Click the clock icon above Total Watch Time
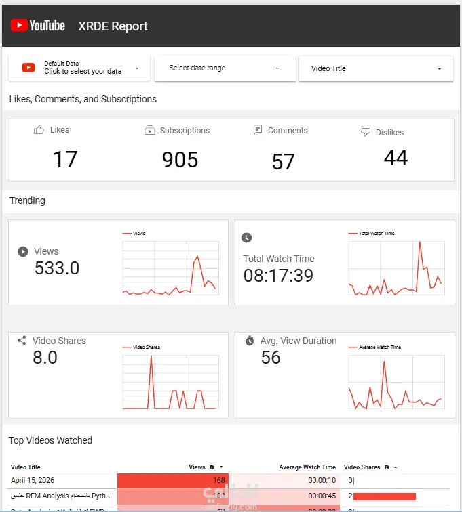462x512 pixels. coord(247,238)
